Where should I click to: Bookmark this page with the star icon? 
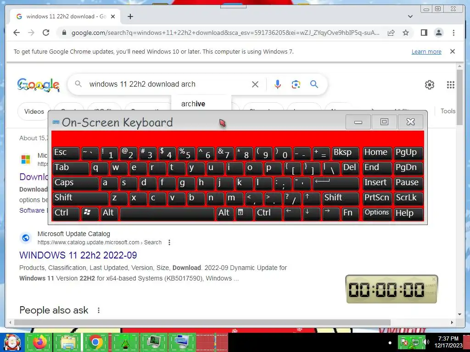[406, 33]
